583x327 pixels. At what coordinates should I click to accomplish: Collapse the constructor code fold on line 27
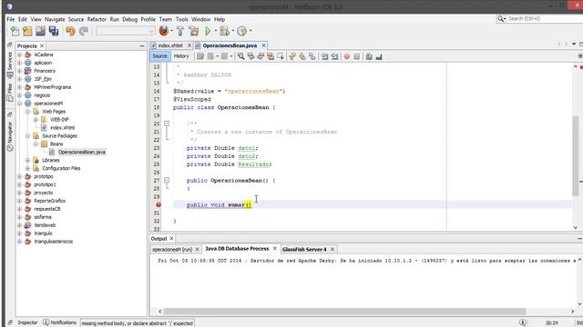click(167, 180)
